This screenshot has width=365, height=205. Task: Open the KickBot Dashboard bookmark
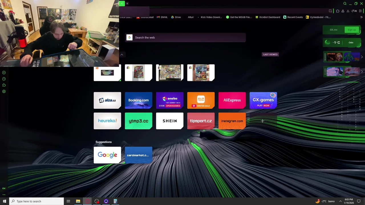[268, 17]
